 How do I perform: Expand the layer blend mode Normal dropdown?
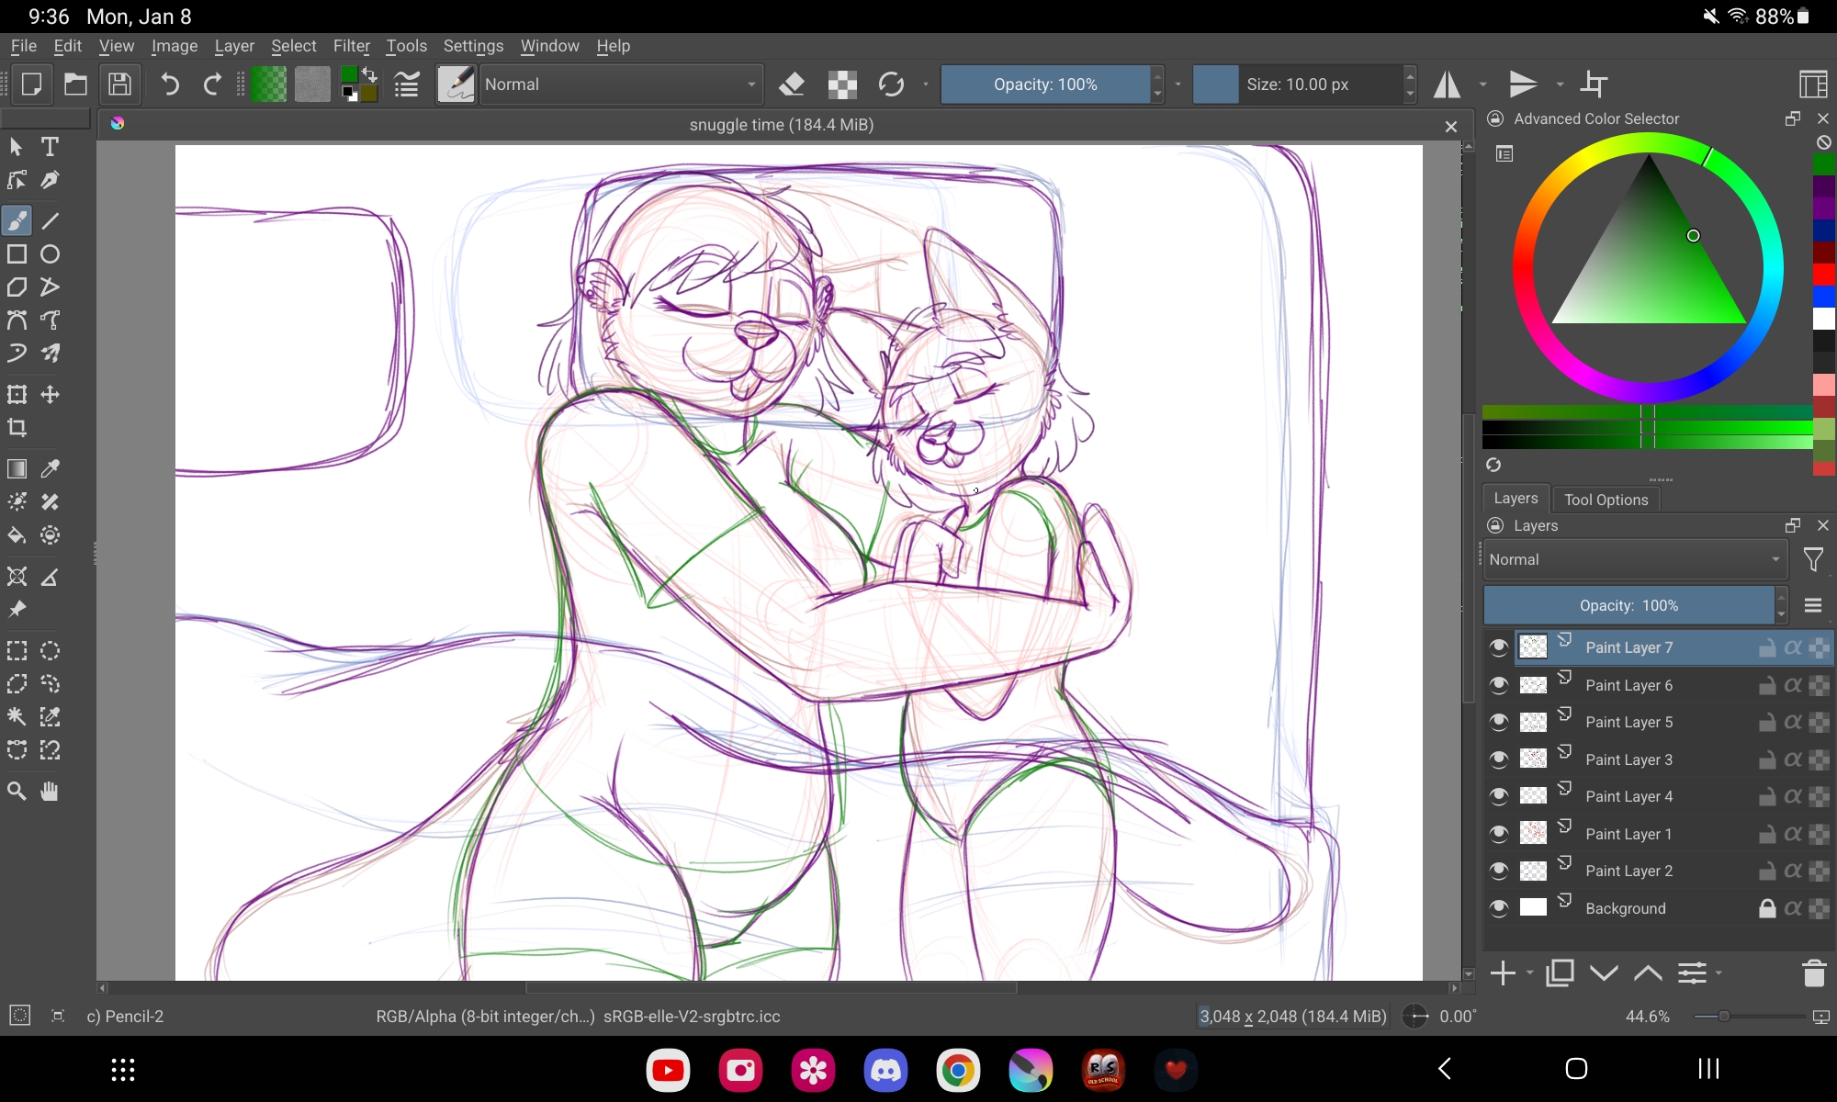[x=1633, y=559]
